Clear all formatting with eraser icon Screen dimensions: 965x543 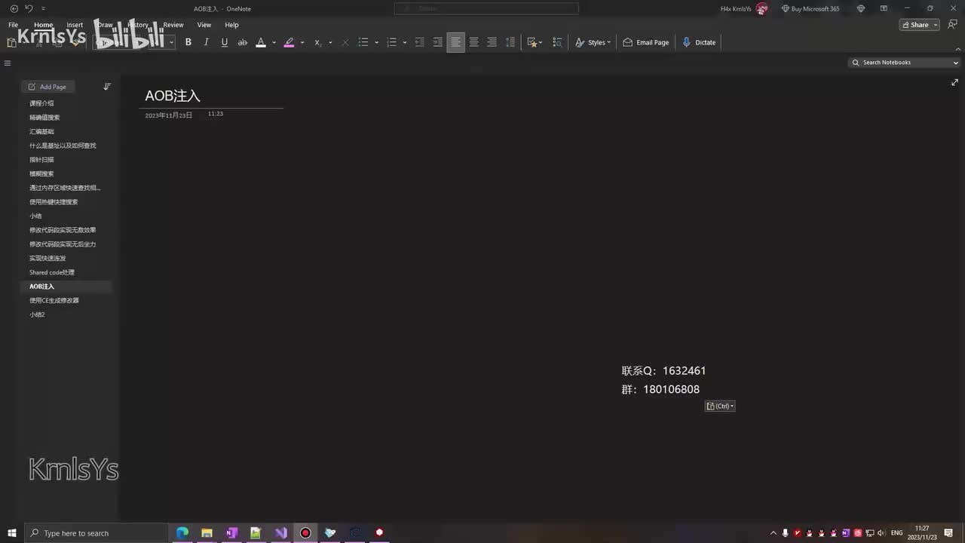click(x=345, y=42)
